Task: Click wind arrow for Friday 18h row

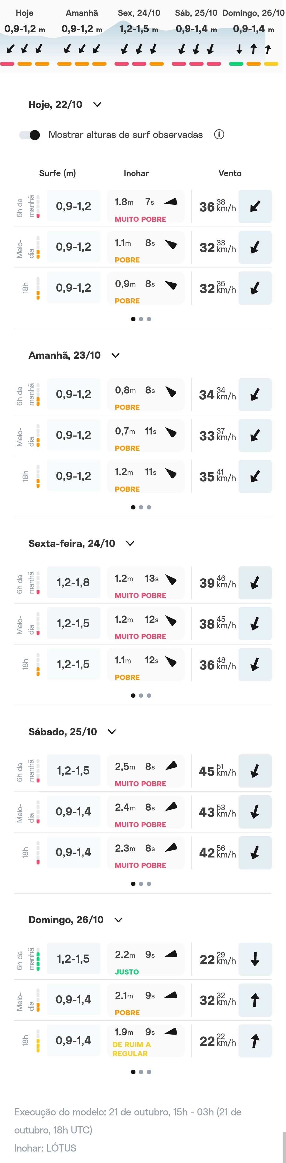Action: coord(255,664)
